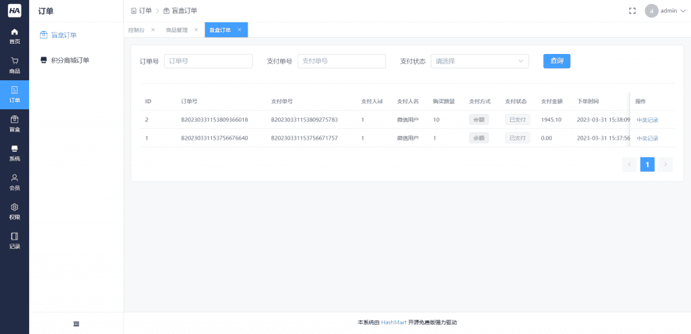
Task: Expand the 支付状态 dropdown
Action: coord(479,61)
